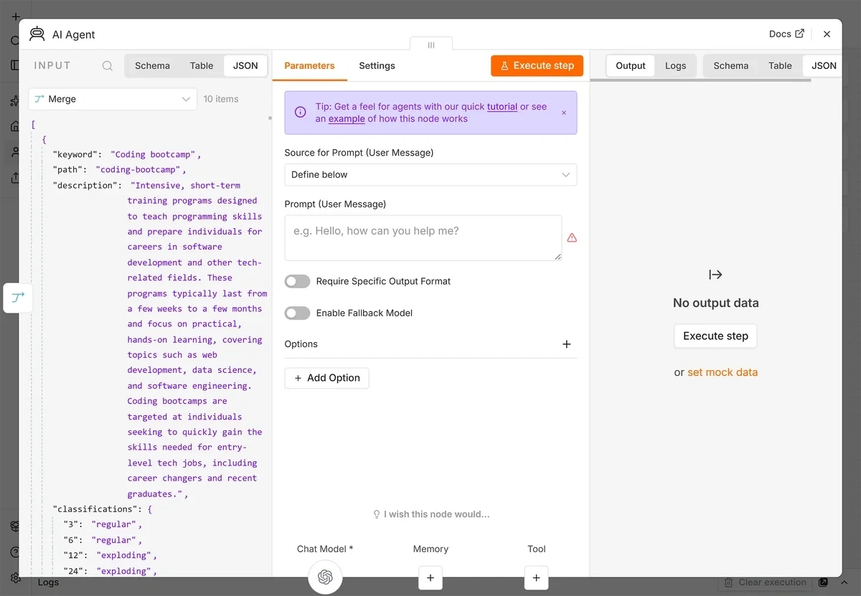The width and height of the screenshot is (861, 596).
Task: Click the "classifications" JSON key
Action: pos(95,509)
